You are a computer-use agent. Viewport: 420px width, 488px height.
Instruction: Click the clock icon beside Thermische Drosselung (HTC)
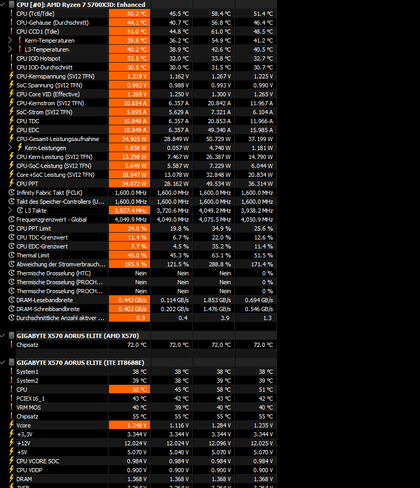pyautogui.click(x=12, y=273)
